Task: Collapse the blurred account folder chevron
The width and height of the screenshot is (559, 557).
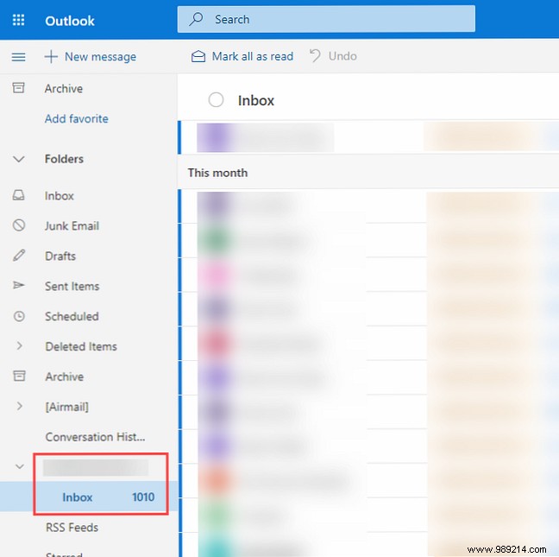Action: [x=20, y=466]
